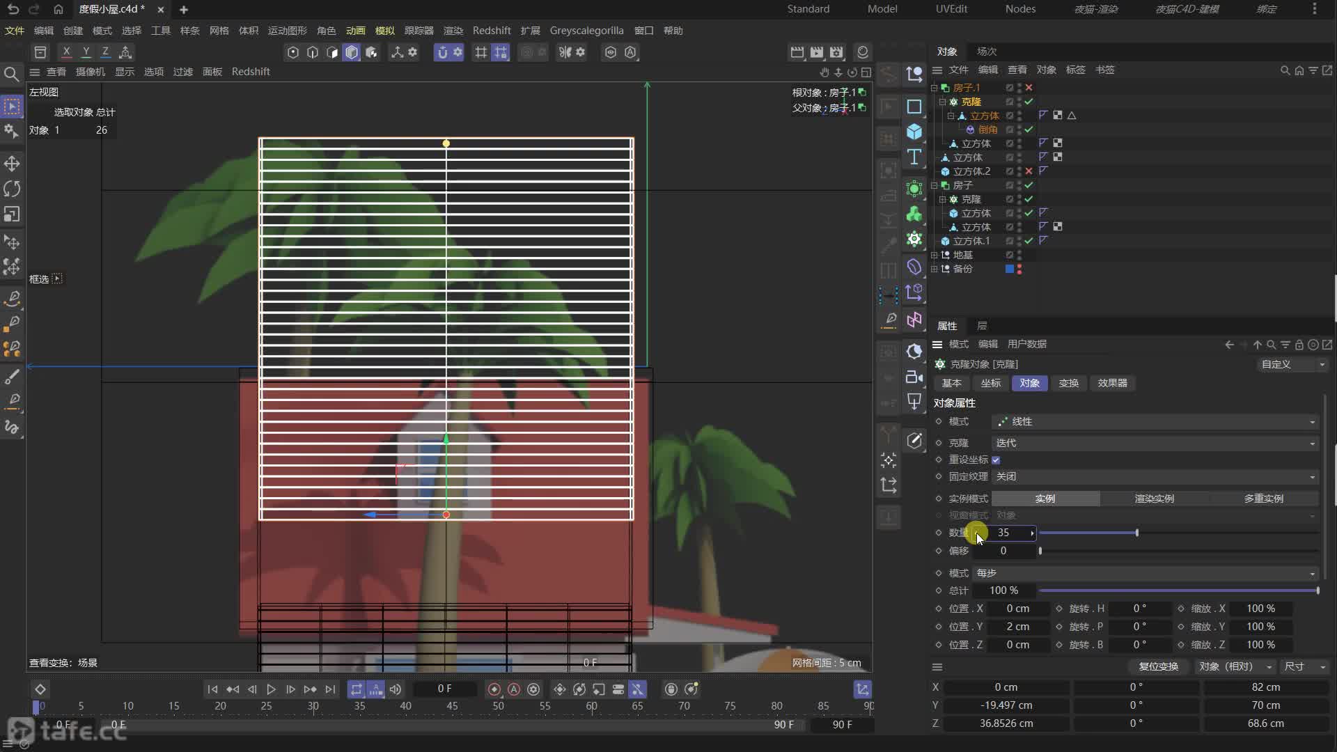Toggle the snap magnet icon
The width and height of the screenshot is (1337, 752).
442,52
